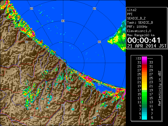Click the 'Reflectivity in dBZ' legend title
The width and height of the screenshot is (168, 126).
point(159,88)
